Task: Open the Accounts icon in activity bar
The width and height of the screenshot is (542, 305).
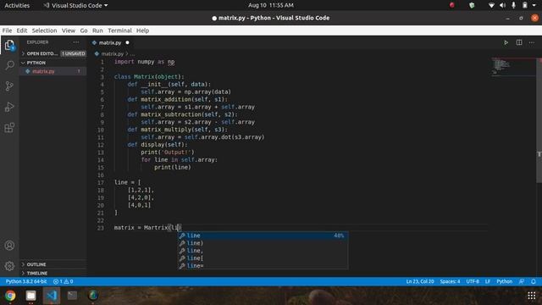Action: point(9,246)
